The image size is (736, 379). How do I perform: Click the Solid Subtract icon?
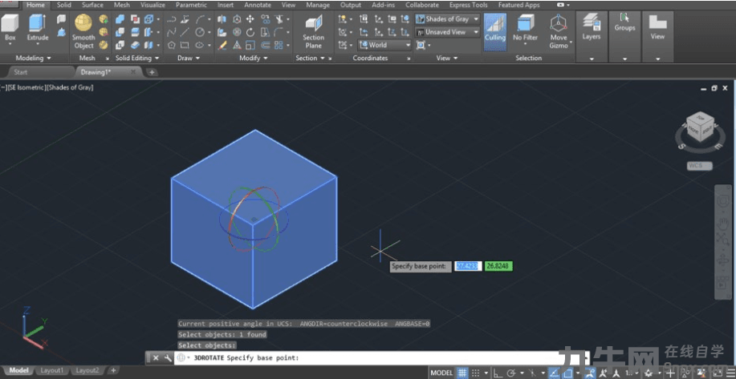coord(120,32)
